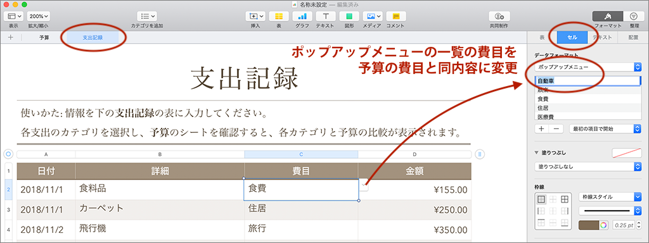
Task: Select 自動車 in popup item list
Action: pyautogui.click(x=588, y=80)
